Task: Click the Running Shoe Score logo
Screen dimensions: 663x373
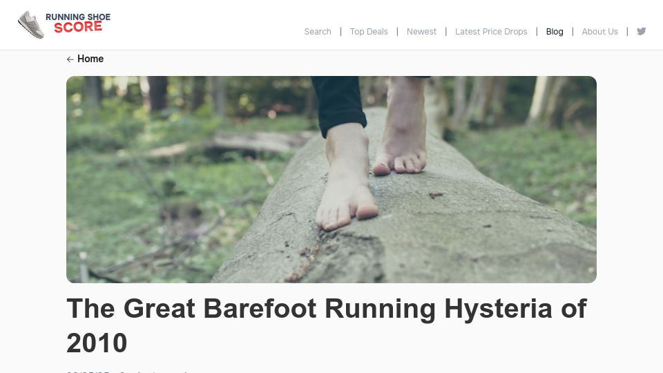Action: [x=64, y=25]
